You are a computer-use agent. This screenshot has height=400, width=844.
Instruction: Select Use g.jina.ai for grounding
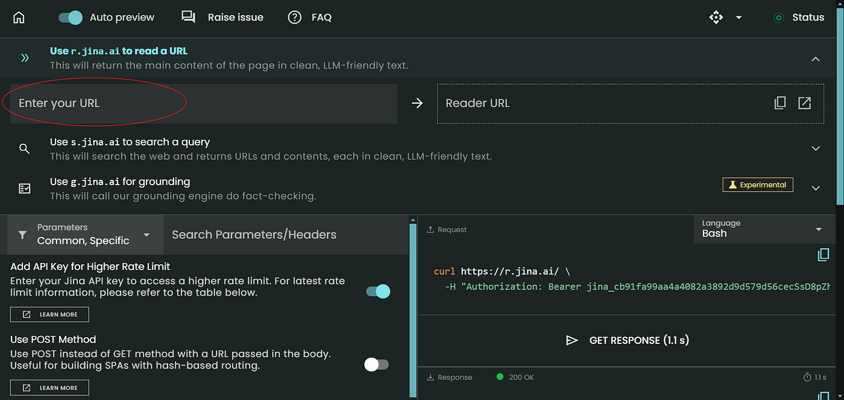tap(120, 182)
